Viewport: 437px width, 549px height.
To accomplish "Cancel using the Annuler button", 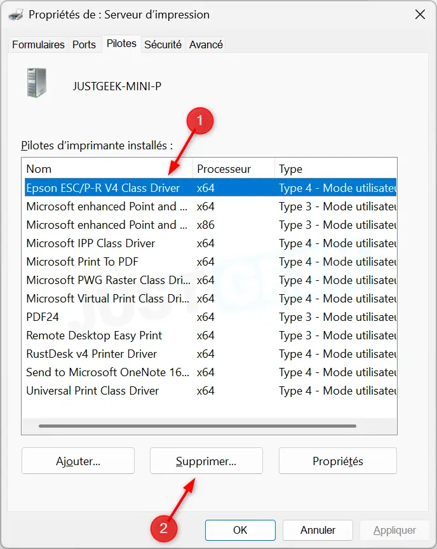I will (x=318, y=530).
